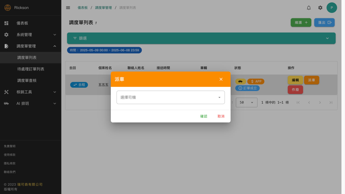Open the user avatar P

332,8
